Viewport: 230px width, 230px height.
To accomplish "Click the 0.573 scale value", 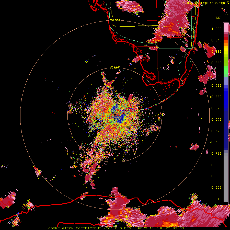I will pyautogui.click(x=216, y=120).
